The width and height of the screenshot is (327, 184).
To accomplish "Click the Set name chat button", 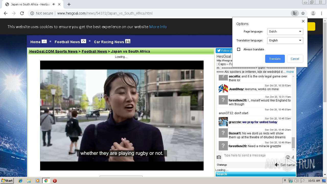I will 288,165.
